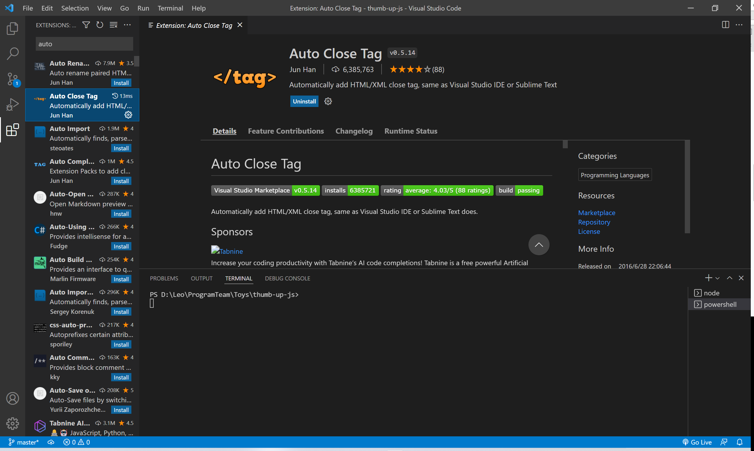Open the Search view in activity bar
Image resolution: width=754 pixels, height=451 pixels.
(13, 54)
